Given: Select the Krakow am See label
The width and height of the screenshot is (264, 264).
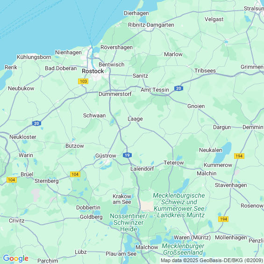Looking at the screenshot, I should point(122,199).
